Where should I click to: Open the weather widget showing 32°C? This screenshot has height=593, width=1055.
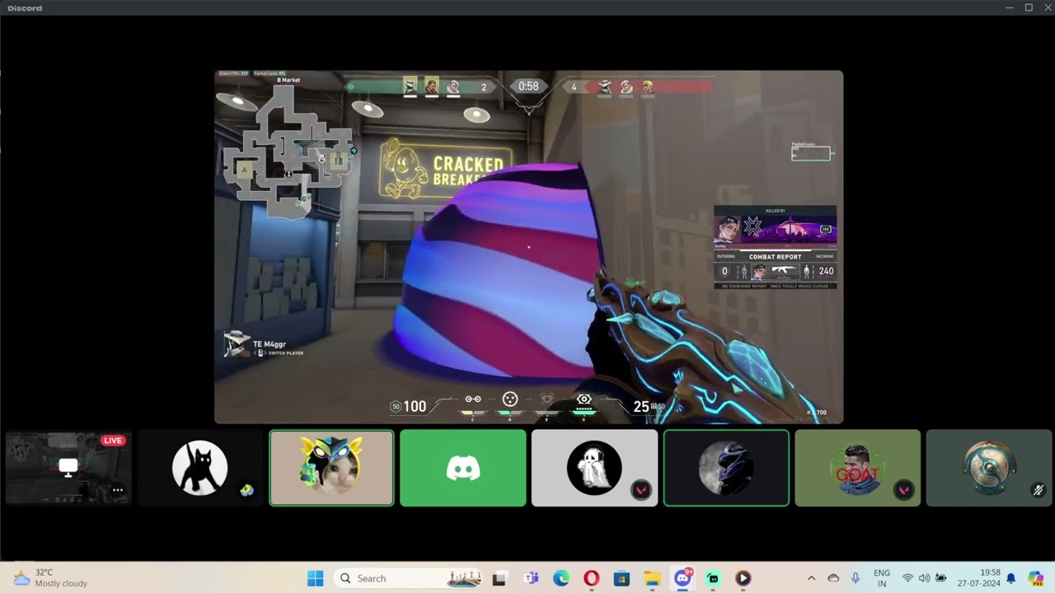pos(51,578)
